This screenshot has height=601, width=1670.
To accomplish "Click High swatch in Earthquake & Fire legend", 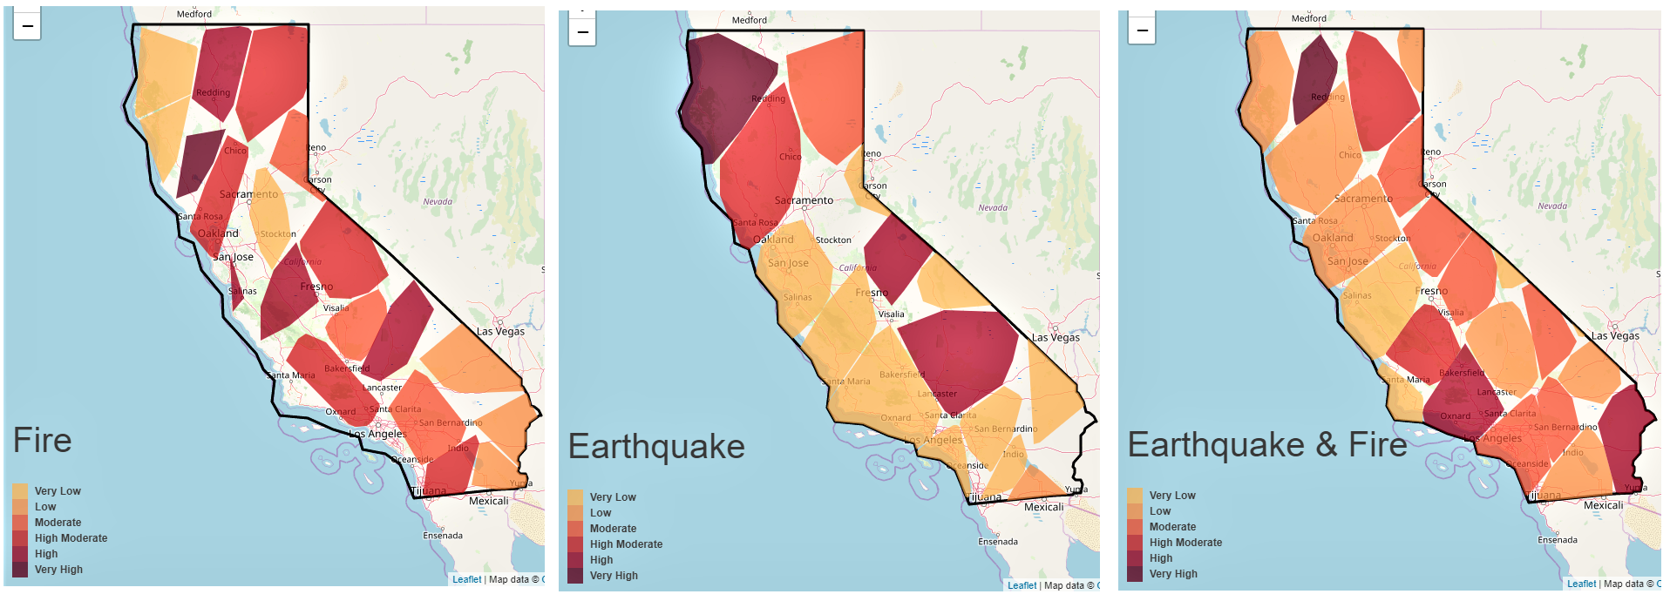I will [x=1135, y=558].
